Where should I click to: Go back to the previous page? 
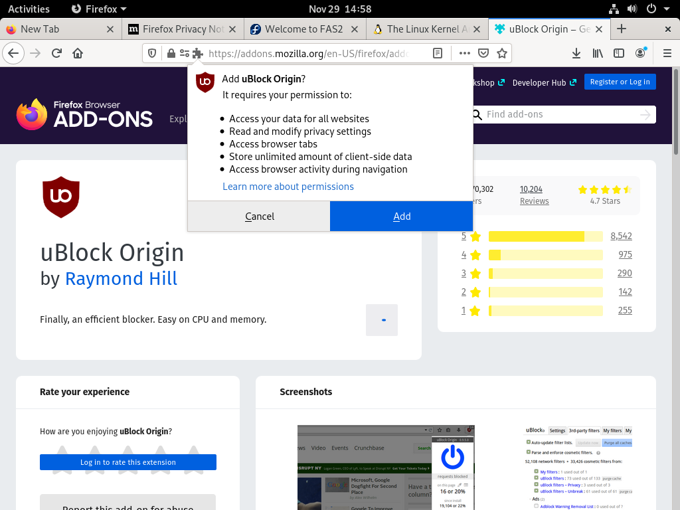[13, 53]
